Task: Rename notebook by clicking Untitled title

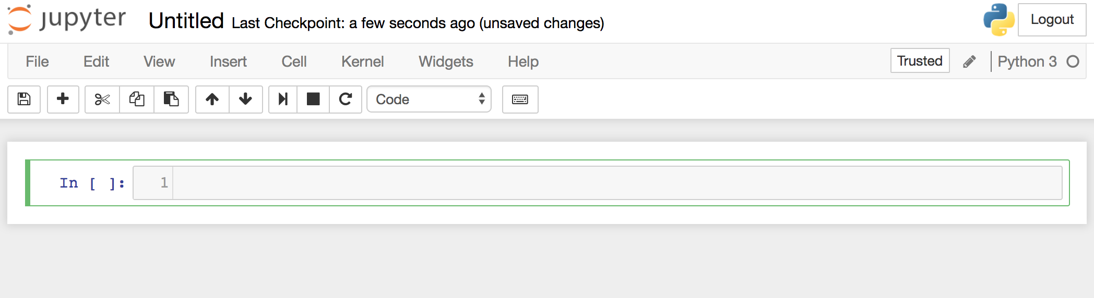Action: pyautogui.click(x=186, y=21)
